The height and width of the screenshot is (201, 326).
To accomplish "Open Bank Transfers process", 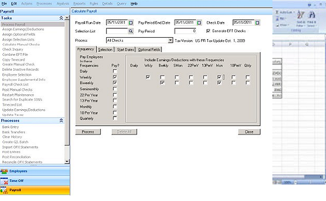I will click(x=14, y=132).
